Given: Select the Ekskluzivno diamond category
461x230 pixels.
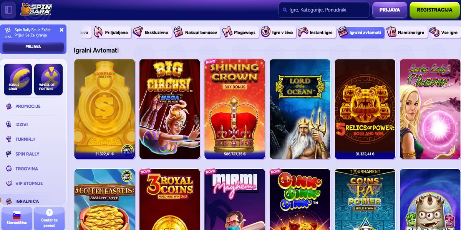Looking at the screenshot, I should 151,32.
